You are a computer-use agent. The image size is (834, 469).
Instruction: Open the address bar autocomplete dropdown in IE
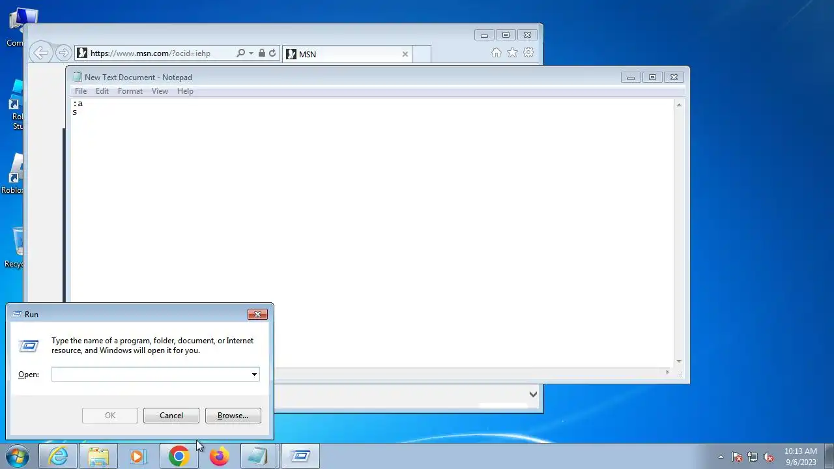[x=251, y=53]
